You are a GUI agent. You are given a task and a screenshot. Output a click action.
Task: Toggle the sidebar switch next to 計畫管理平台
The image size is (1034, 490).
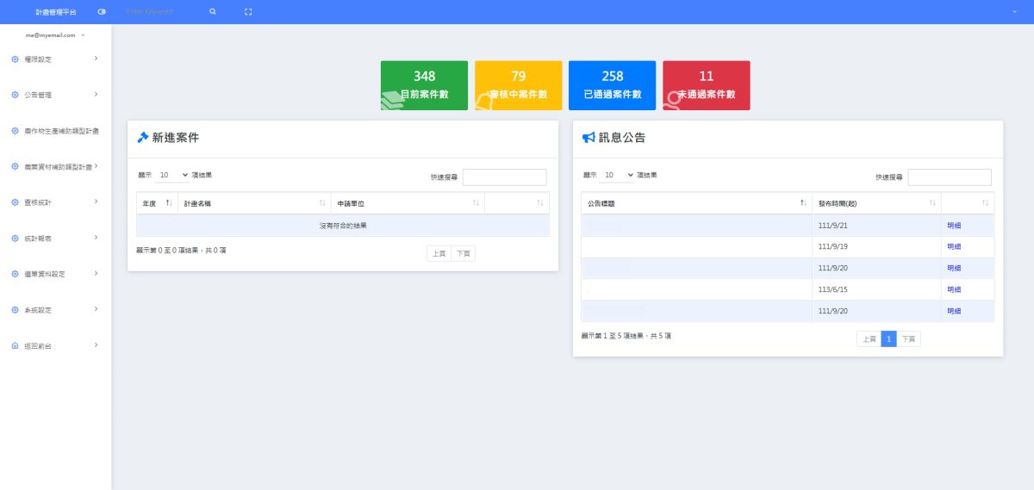[x=103, y=12]
